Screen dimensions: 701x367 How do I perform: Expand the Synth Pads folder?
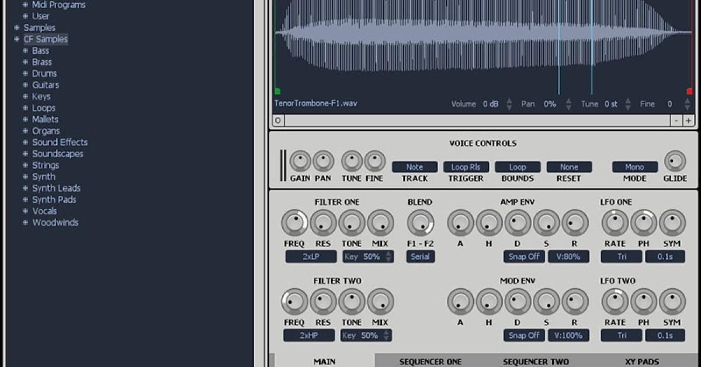click(x=26, y=200)
